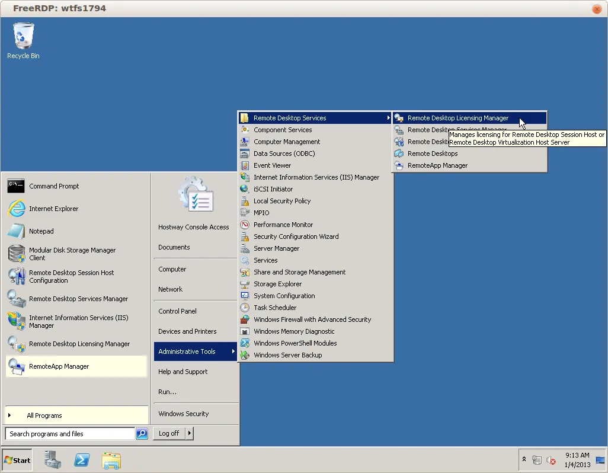
Task: Click the Task Scheduler clock icon
Action: coord(245,308)
